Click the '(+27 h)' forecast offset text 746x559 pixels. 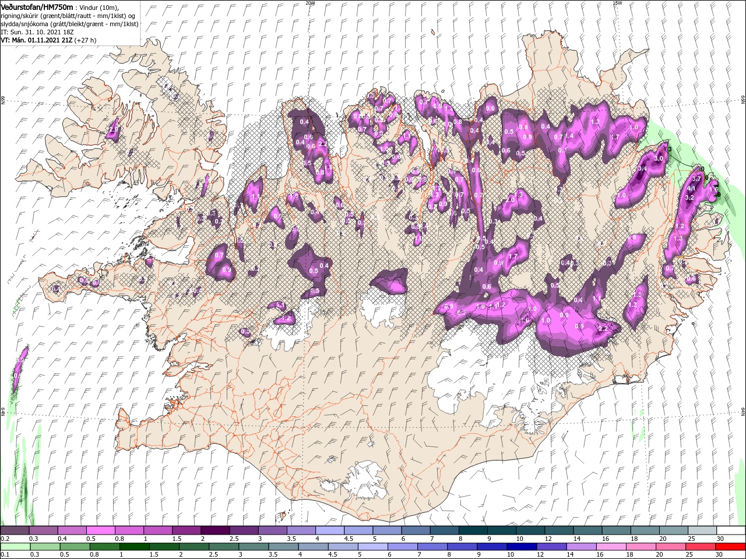point(85,40)
